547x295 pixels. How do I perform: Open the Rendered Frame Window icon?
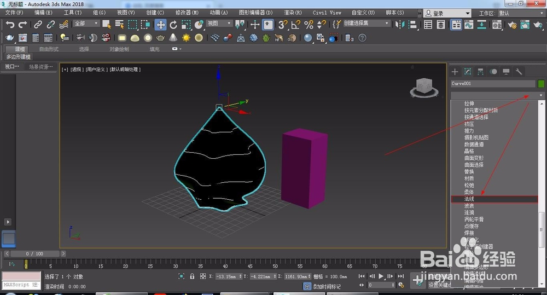click(x=525, y=25)
